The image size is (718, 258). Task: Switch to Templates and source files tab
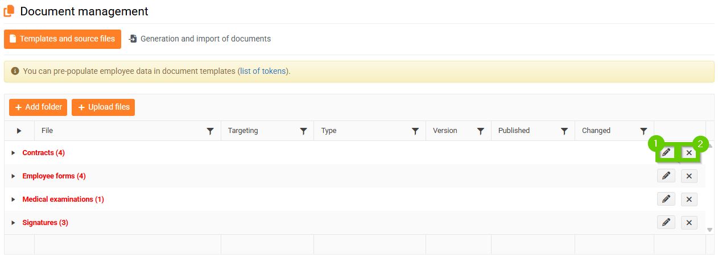coord(63,39)
